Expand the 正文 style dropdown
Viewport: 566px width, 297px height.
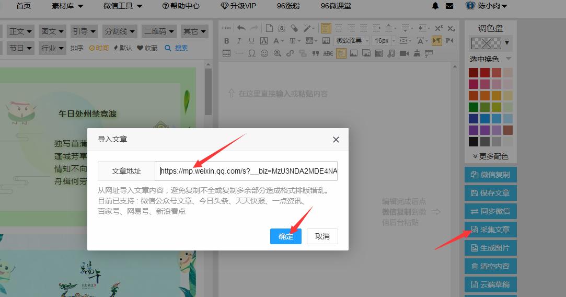pos(20,31)
